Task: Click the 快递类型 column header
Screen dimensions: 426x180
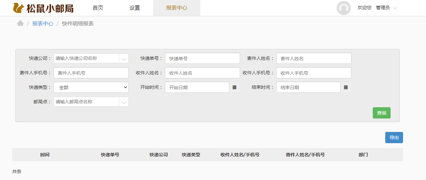Action: 191,155
